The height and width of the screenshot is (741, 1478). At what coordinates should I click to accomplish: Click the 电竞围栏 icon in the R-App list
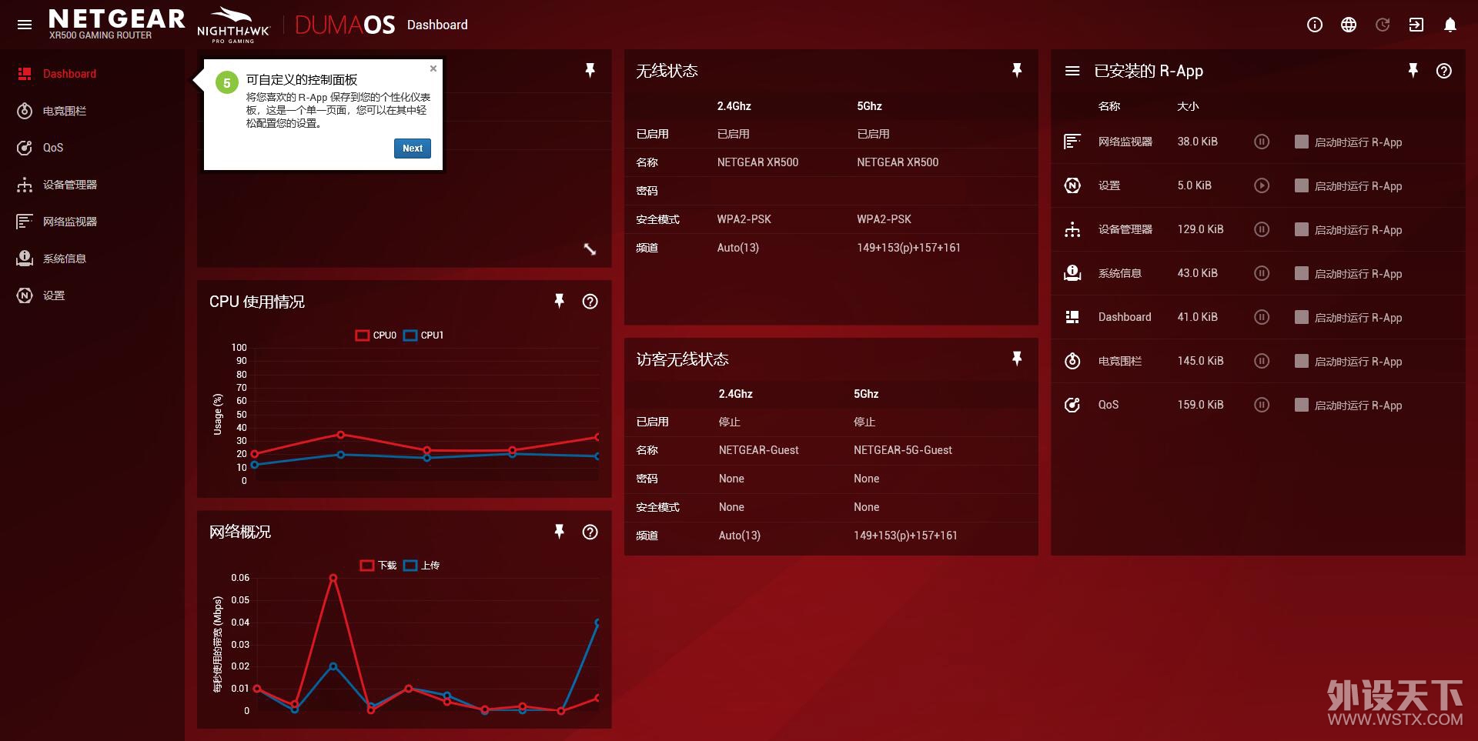tap(1072, 361)
